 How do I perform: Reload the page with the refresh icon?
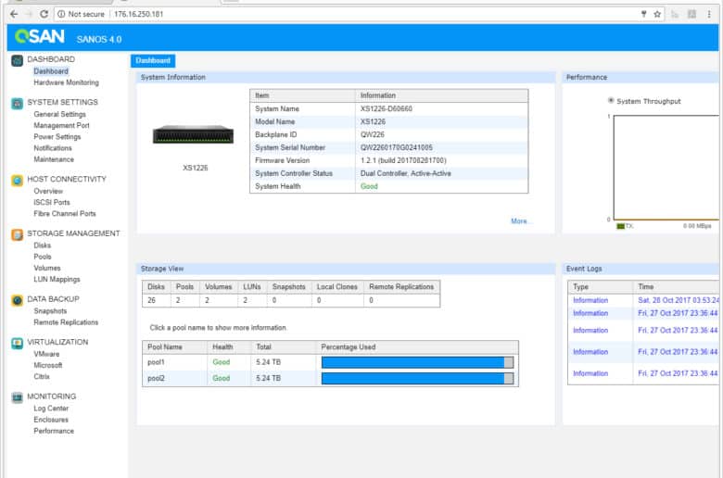(x=44, y=14)
